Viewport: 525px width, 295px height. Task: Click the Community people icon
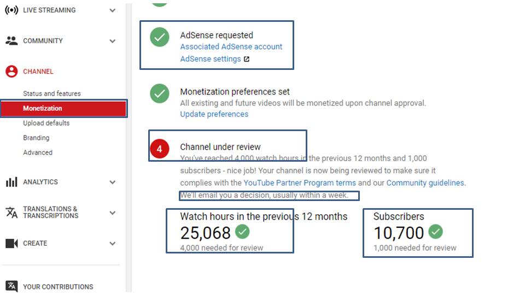tap(11, 41)
